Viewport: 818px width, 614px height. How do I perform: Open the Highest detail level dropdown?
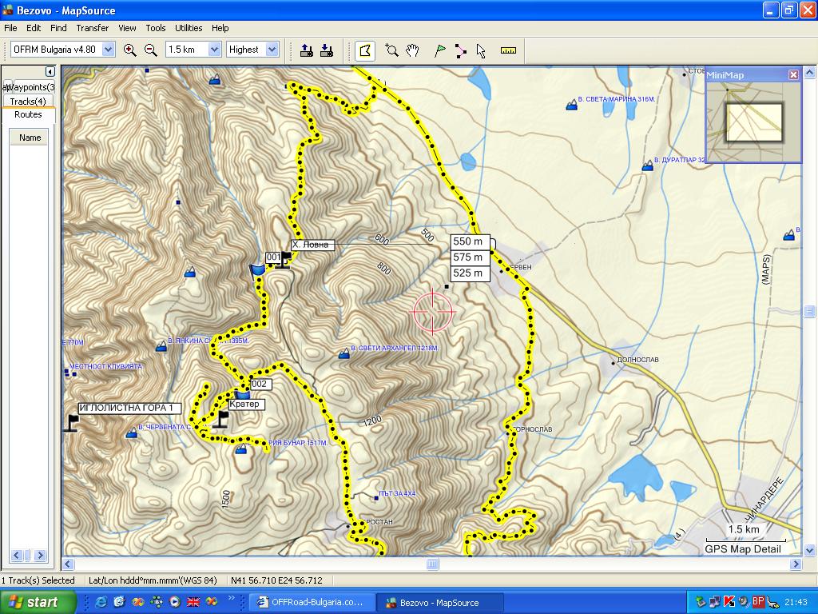[252, 50]
